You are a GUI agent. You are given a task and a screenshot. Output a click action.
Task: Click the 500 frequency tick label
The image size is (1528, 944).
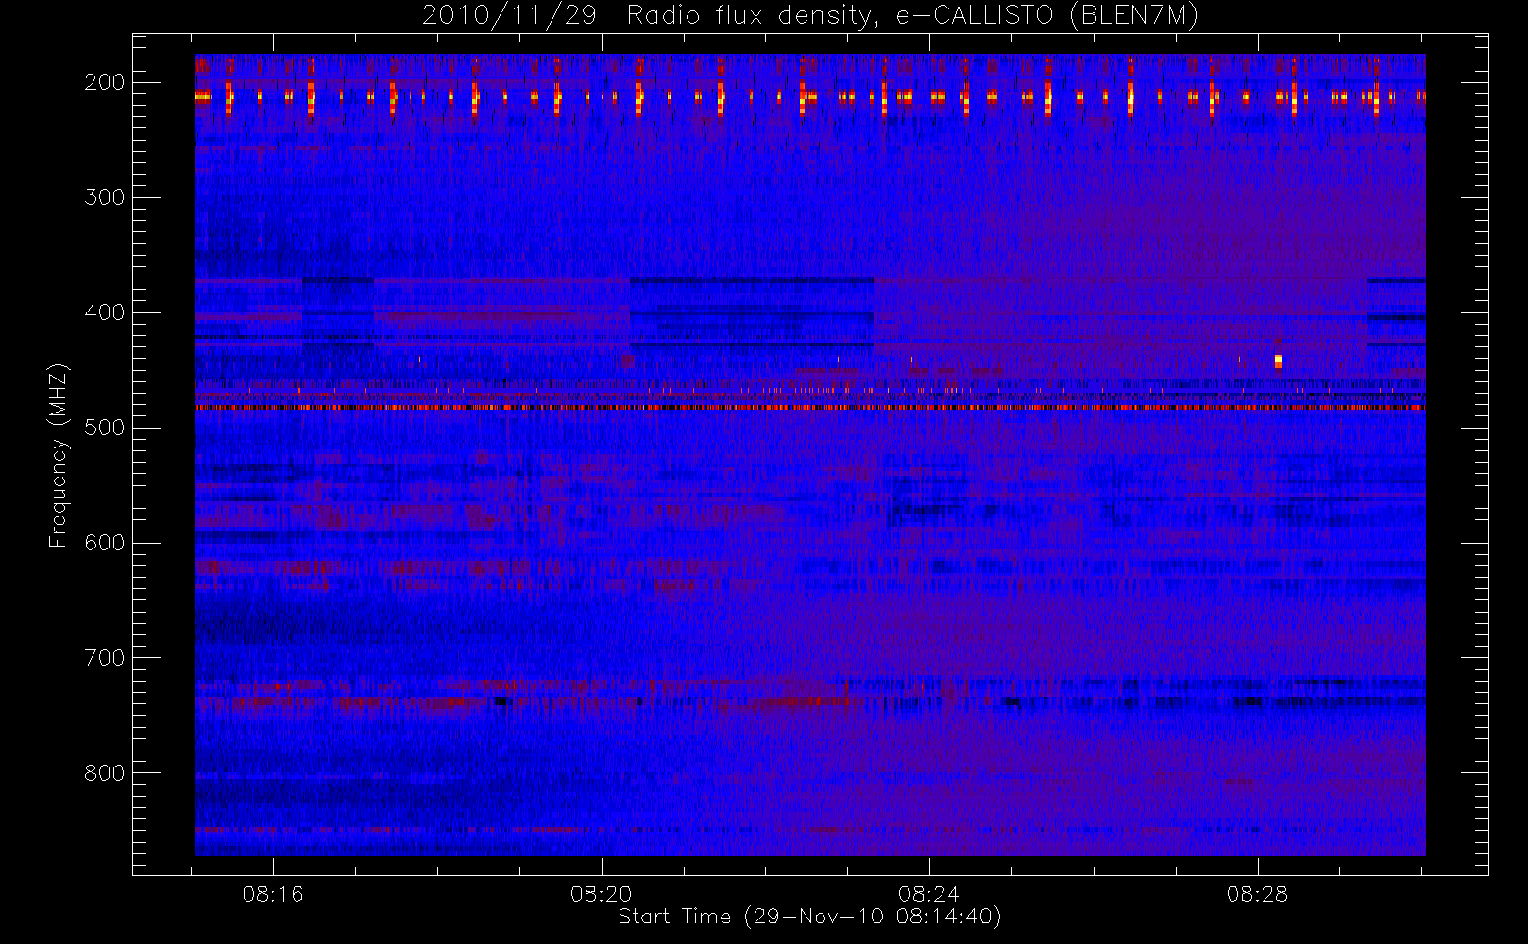click(105, 428)
